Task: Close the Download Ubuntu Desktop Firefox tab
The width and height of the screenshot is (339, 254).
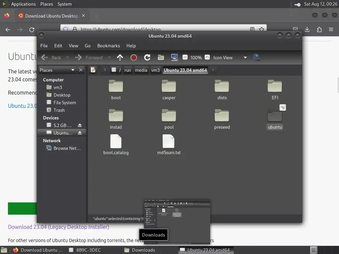Action: pos(83,16)
